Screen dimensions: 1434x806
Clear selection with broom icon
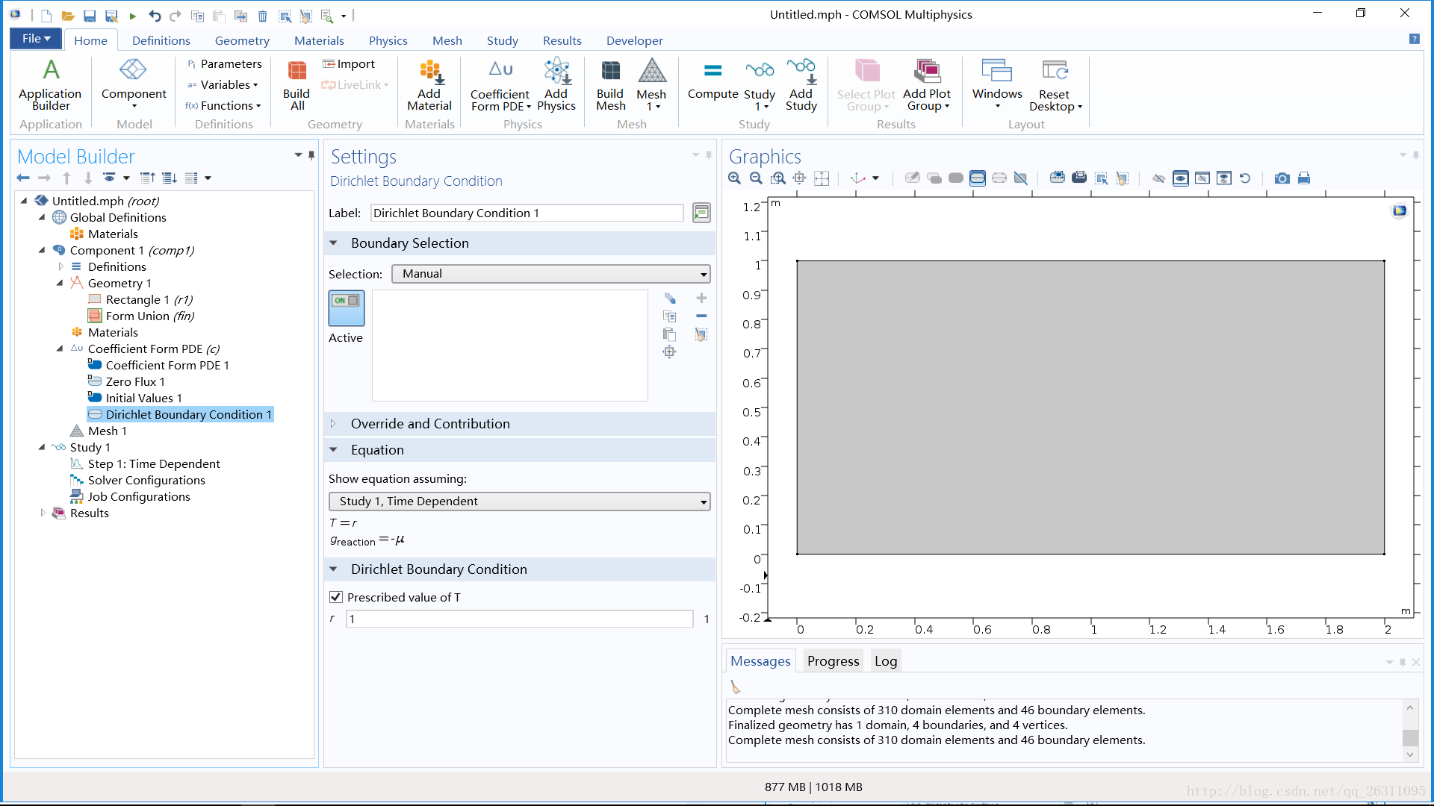point(701,334)
